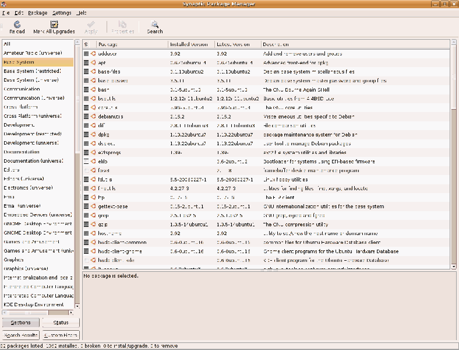Click Ubuntu logo icon beside ftp
Screen dimensions: 459x350
(93, 197)
